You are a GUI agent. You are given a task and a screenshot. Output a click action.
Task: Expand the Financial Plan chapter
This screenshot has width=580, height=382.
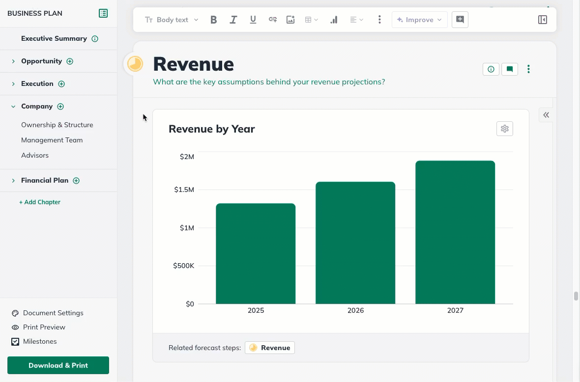coord(13,180)
